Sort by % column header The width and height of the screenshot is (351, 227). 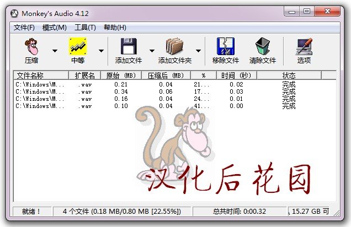click(x=204, y=75)
